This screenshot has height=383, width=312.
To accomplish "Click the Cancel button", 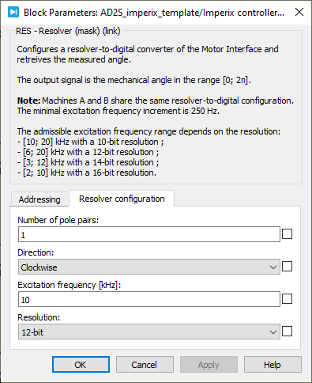I will point(145,365).
